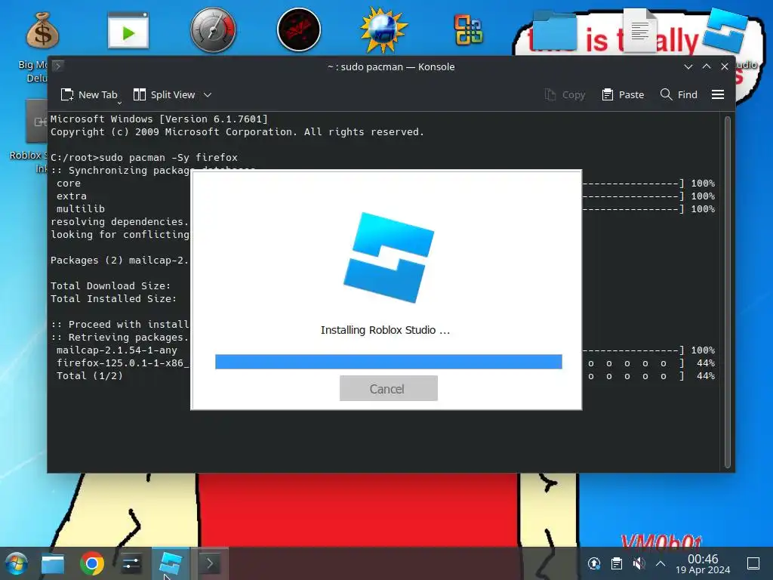Close the Konsole window
The height and width of the screenshot is (580, 773).
[725, 66]
